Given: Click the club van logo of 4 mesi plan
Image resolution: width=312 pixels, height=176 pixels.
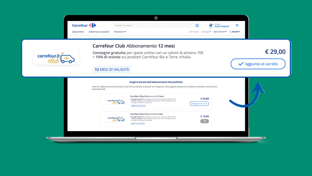Looking at the screenshot, I should [x=116, y=119].
